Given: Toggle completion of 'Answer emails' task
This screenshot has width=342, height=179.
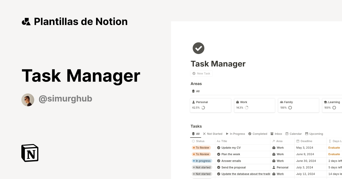Looking at the screenshot, I should 219,161.
